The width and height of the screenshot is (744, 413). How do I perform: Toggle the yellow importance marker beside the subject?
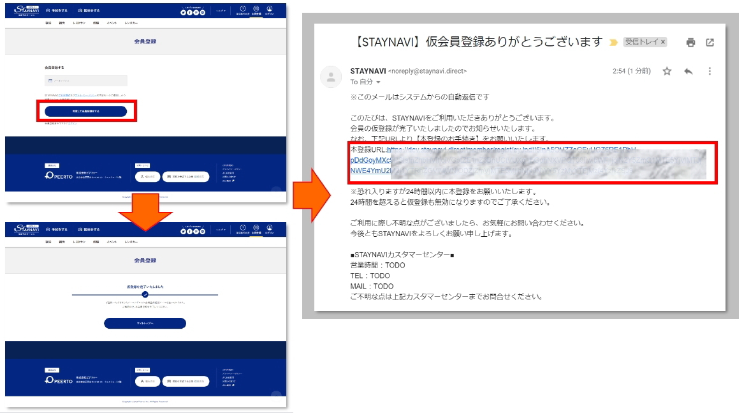(613, 42)
